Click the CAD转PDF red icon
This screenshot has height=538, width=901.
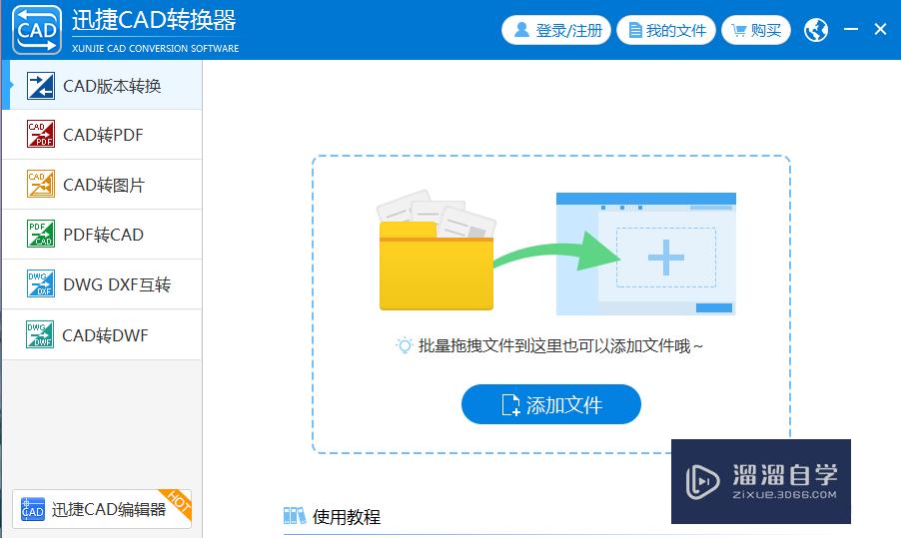[x=41, y=134]
